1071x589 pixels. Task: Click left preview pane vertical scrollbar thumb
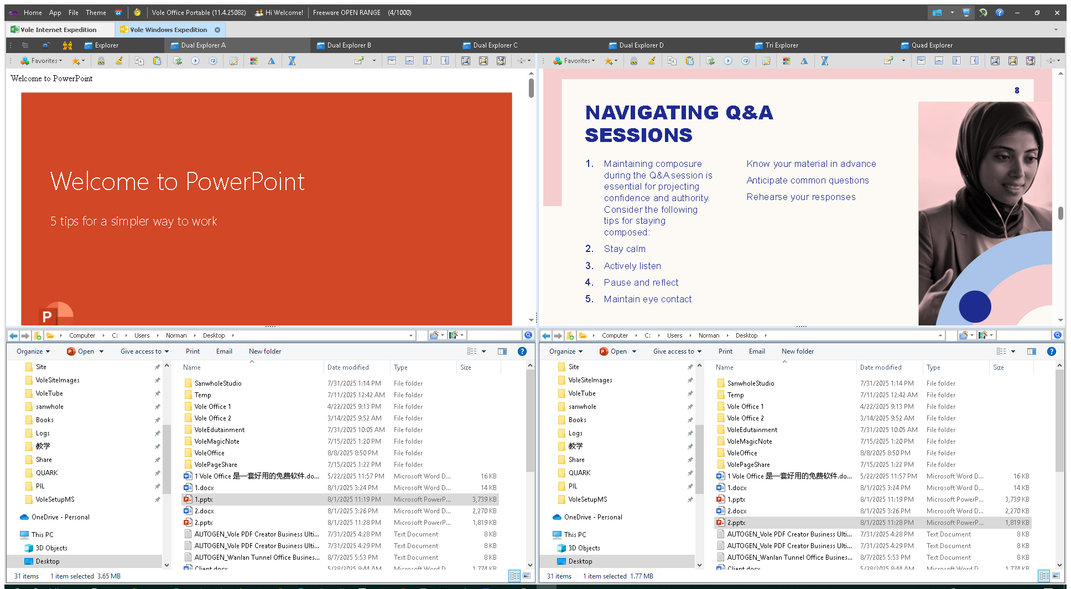click(531, 88)
